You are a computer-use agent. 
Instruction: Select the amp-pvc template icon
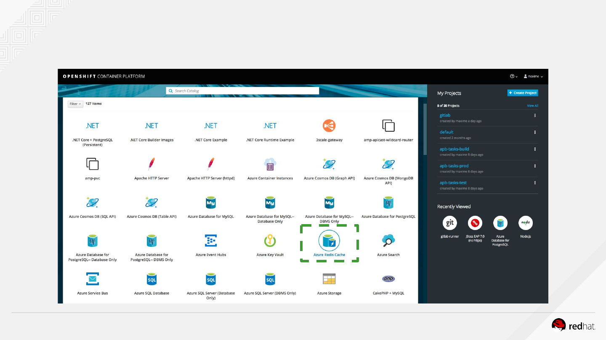point(92,164)
